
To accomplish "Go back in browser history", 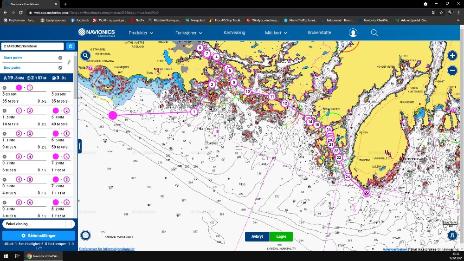I will coord(5,13).
